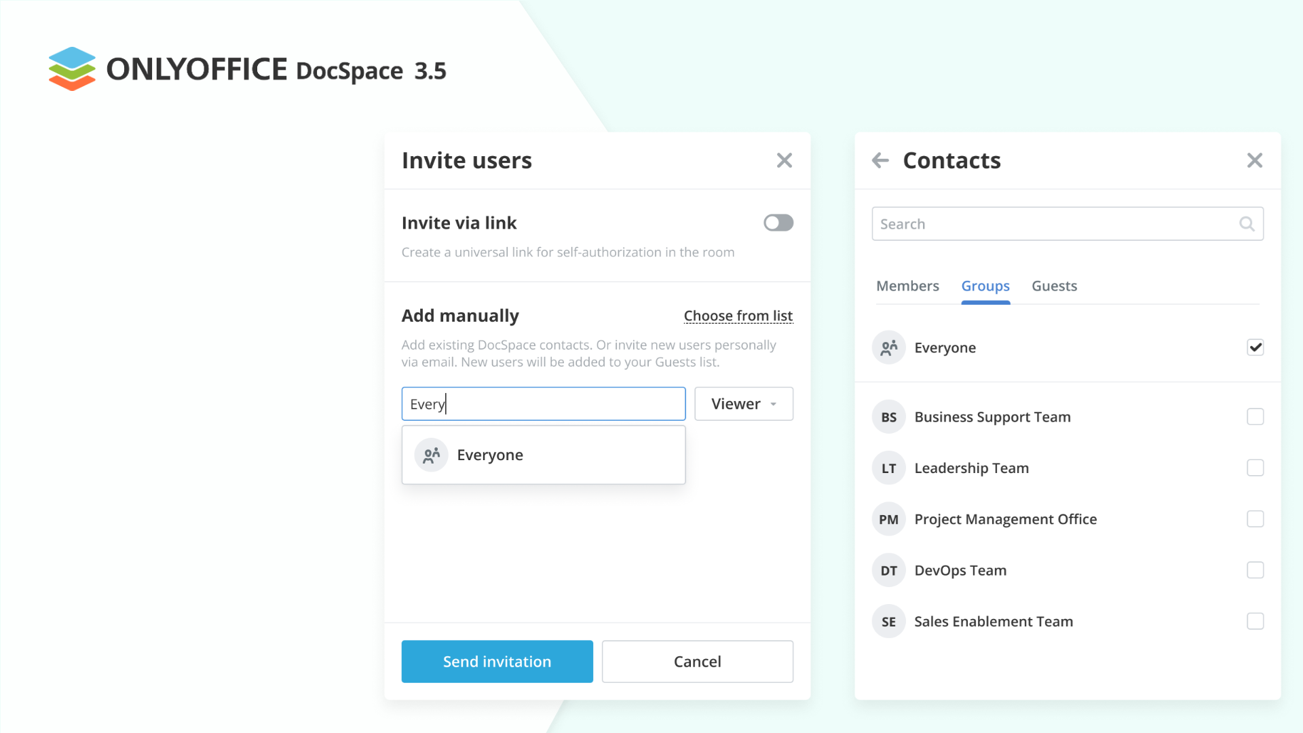Image resolution: width=1303 pixels, height=733 pixels.
Task: Uncheck the Everyone group checkbox
Action: (x=1255, y=347)
